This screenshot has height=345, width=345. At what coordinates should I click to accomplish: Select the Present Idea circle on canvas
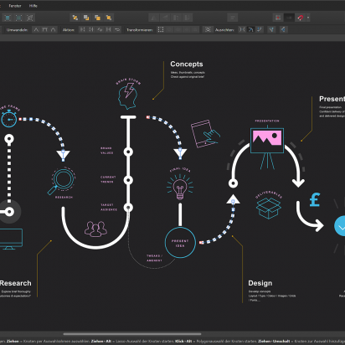tap(180, 243)
